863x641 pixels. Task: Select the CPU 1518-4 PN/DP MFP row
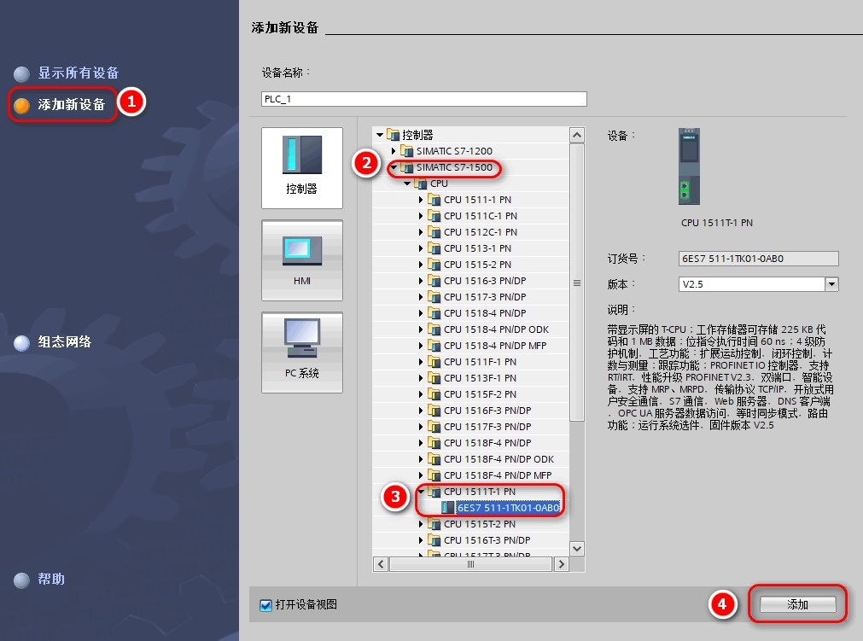(x=470, y=346)
